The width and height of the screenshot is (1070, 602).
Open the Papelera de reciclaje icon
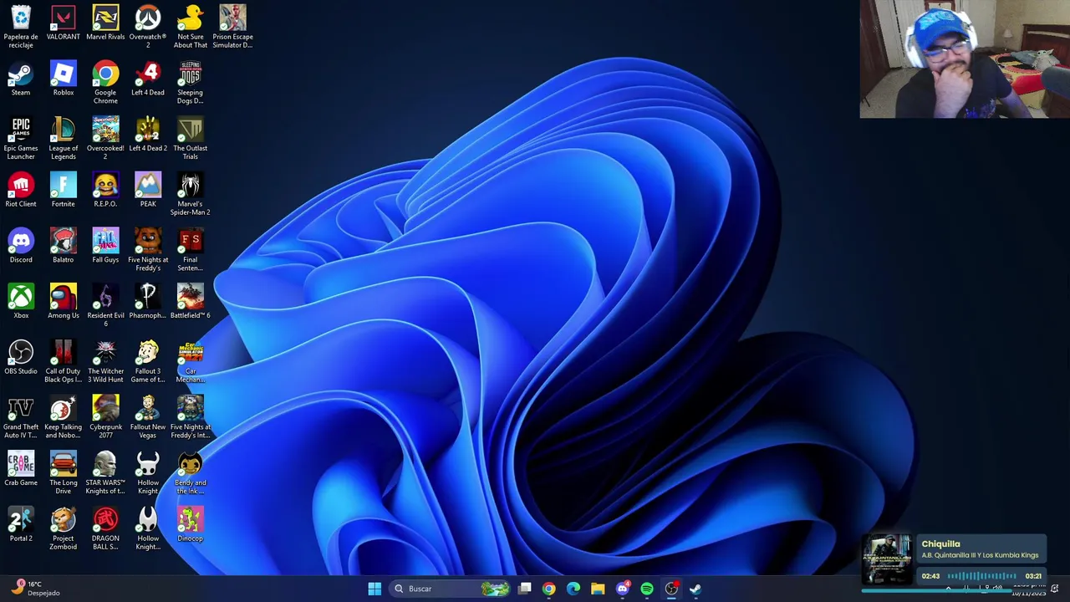[x=21, y=26]
